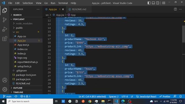Open Manage gear settings icon

5,89
